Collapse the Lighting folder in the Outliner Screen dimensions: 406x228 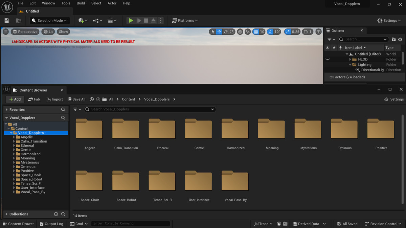click(x=350, y=65)
